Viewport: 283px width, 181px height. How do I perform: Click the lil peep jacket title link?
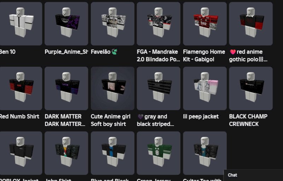tap(201, 116)
